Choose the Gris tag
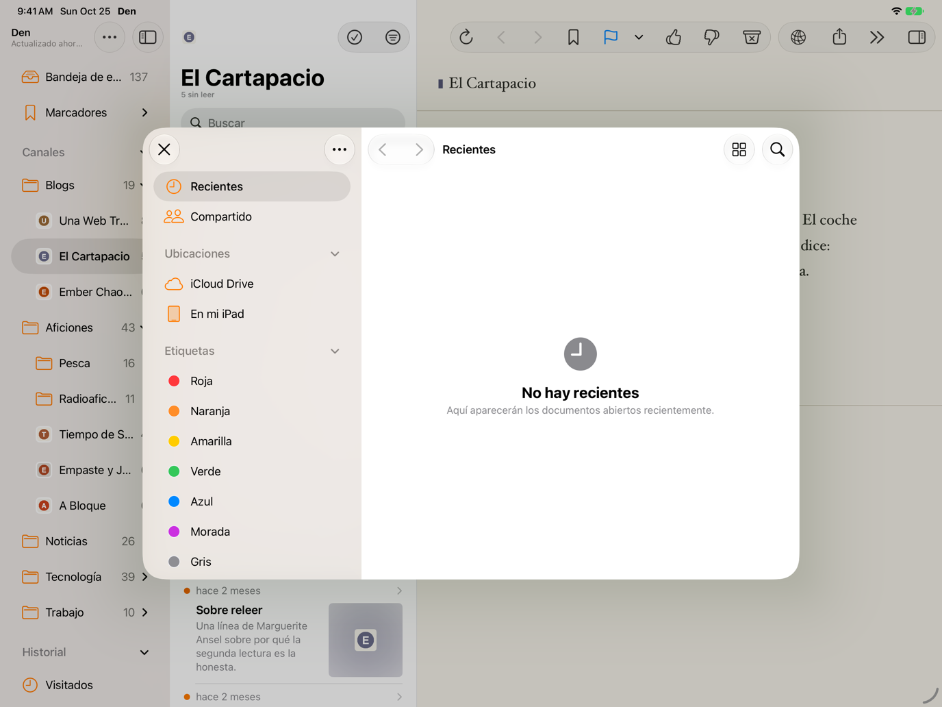Screen dimensions: 942x707 (252, 562)
